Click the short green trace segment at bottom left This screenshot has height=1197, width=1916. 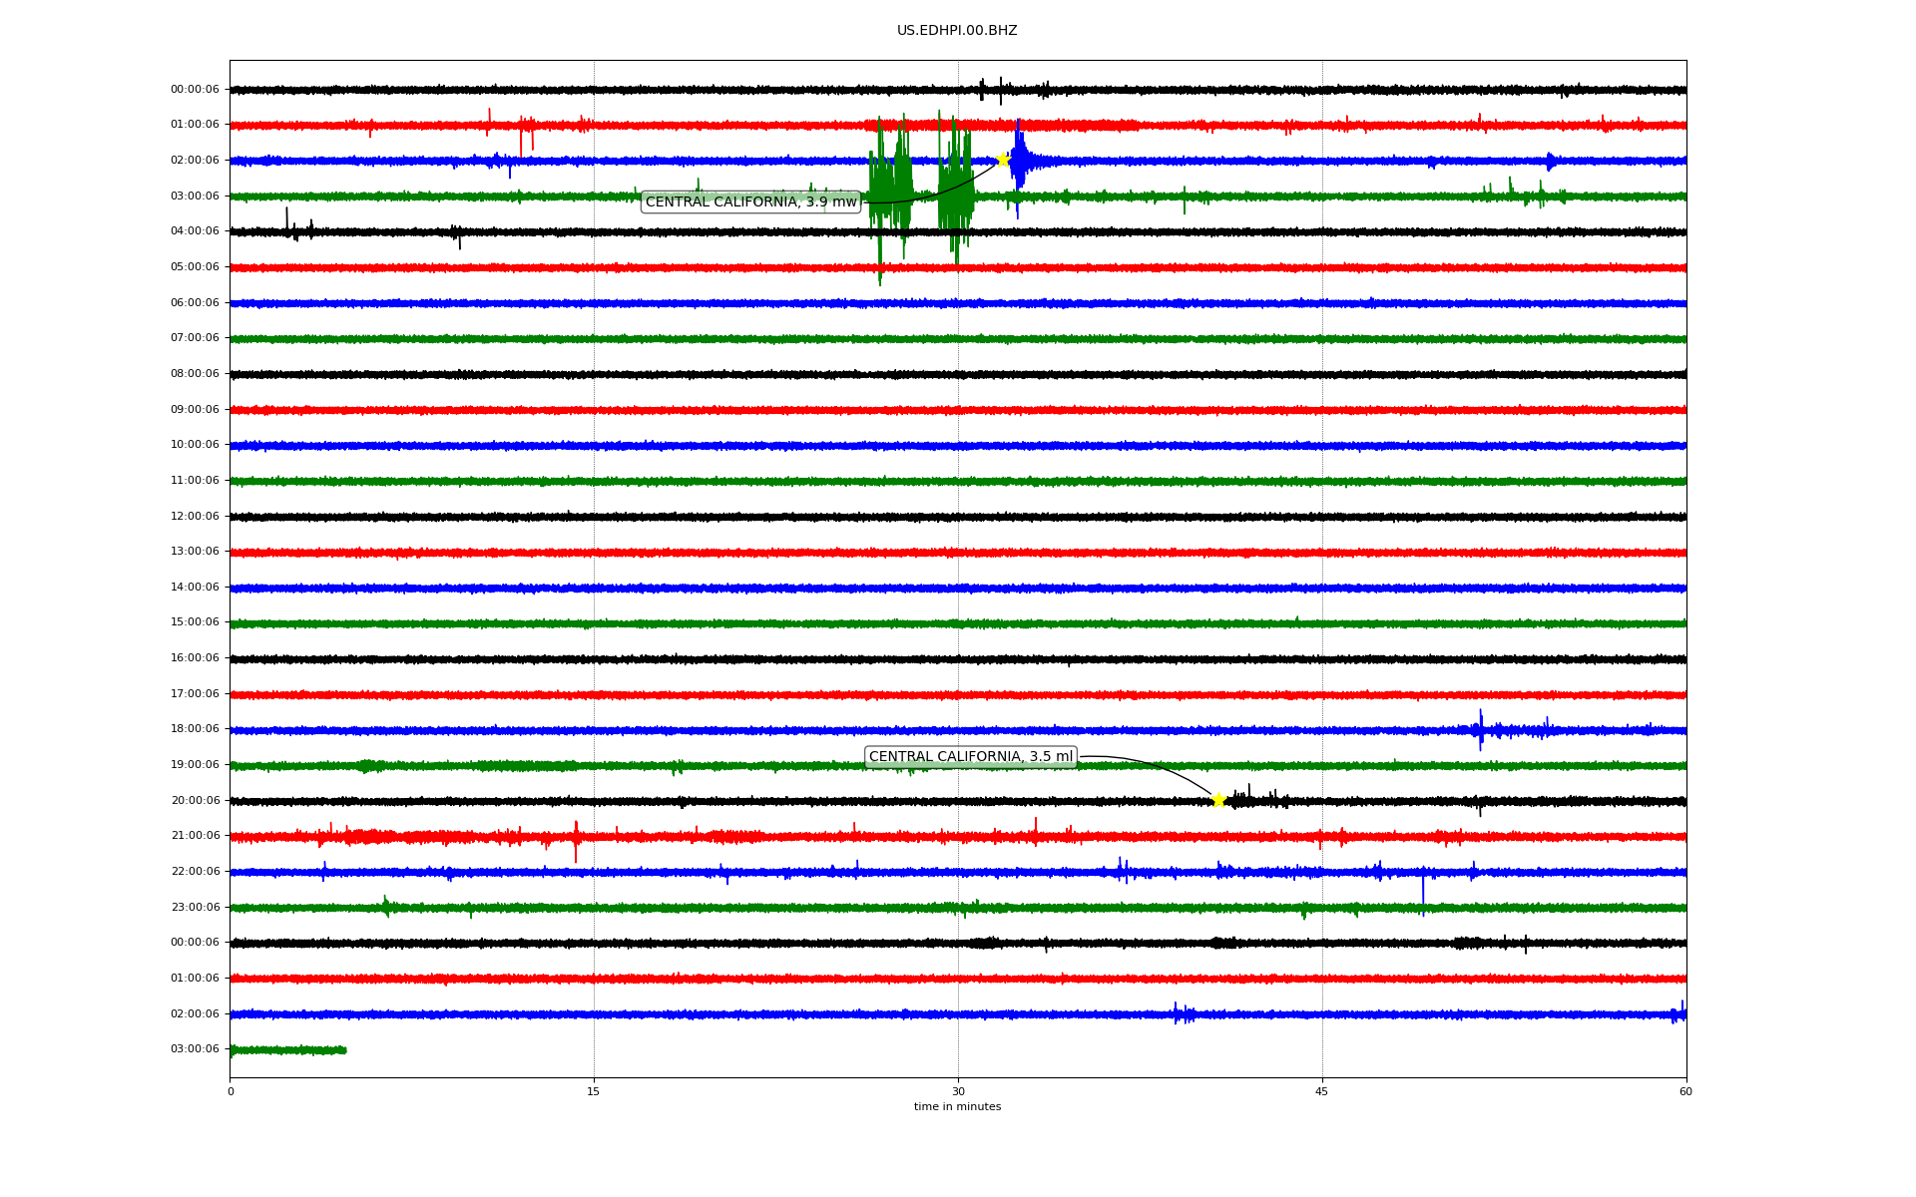tap(287, 1050)
